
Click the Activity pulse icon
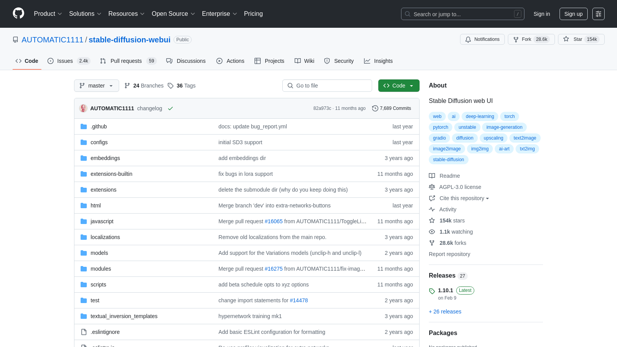(x=432, y=209)
